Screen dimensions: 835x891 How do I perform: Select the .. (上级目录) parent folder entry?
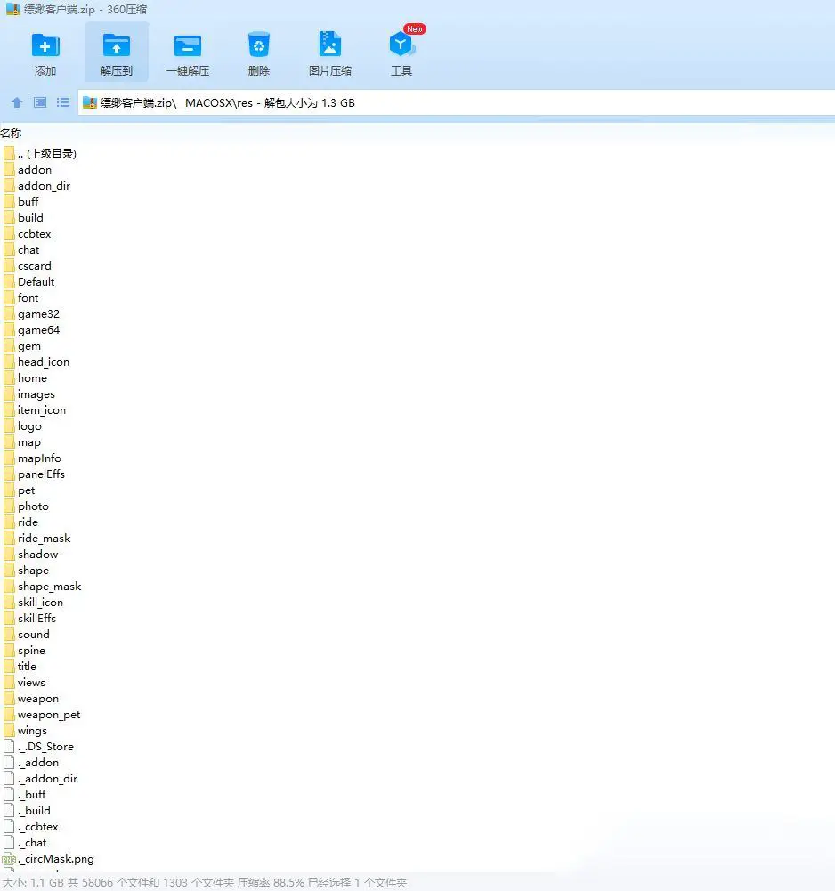(46, 153)
